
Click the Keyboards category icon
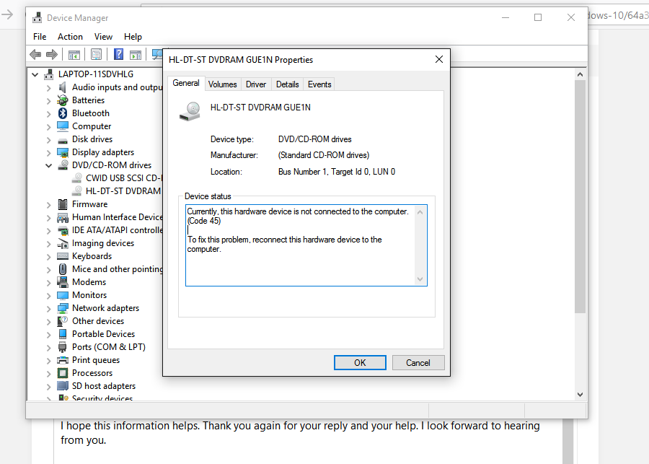coord(63,256)
